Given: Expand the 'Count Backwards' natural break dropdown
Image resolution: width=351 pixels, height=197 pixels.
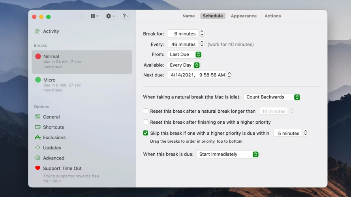Looking at the screenshot, I should click(x=272, y=97).
